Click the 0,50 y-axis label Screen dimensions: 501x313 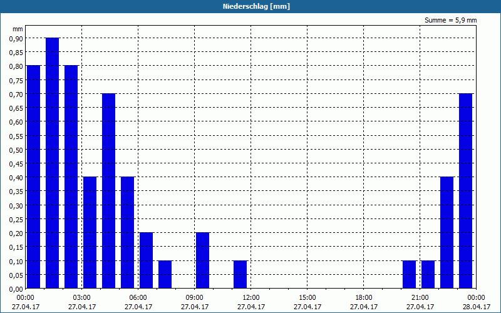16,150
